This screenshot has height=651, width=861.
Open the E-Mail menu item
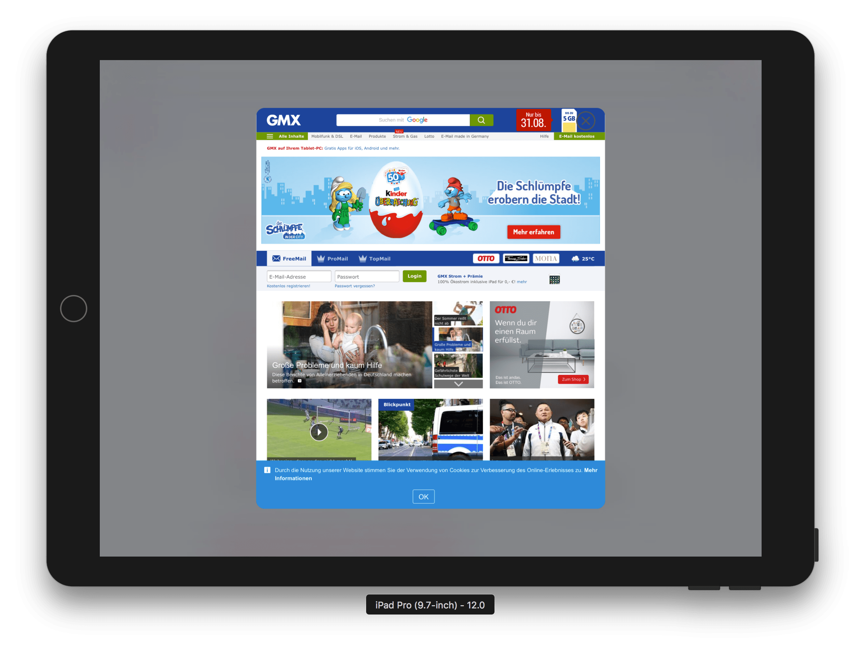356,136
